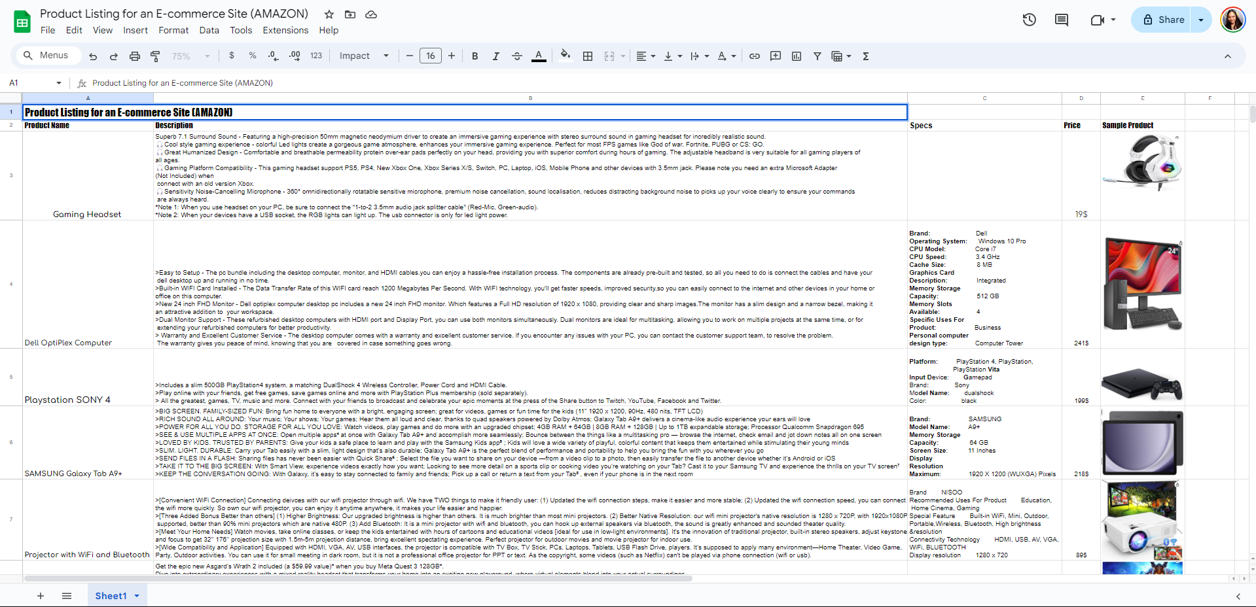Increase font size plus button

click(452, 56)
